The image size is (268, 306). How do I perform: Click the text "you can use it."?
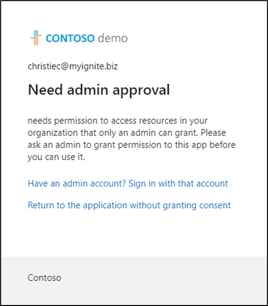[x=56, y=157]
